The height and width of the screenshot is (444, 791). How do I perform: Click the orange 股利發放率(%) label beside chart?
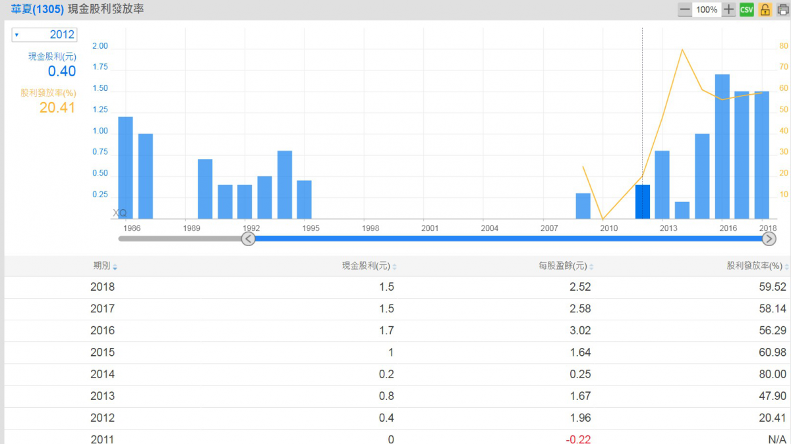pyautogui.click(x=48, y=93)
